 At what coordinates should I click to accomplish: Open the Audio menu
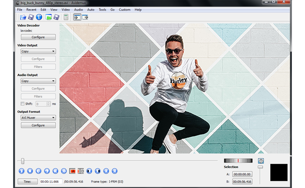point(78,10)
